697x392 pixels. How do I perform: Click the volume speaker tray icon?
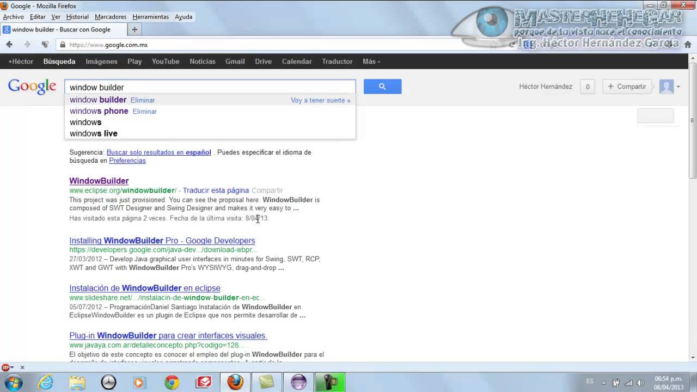(640, 382)
